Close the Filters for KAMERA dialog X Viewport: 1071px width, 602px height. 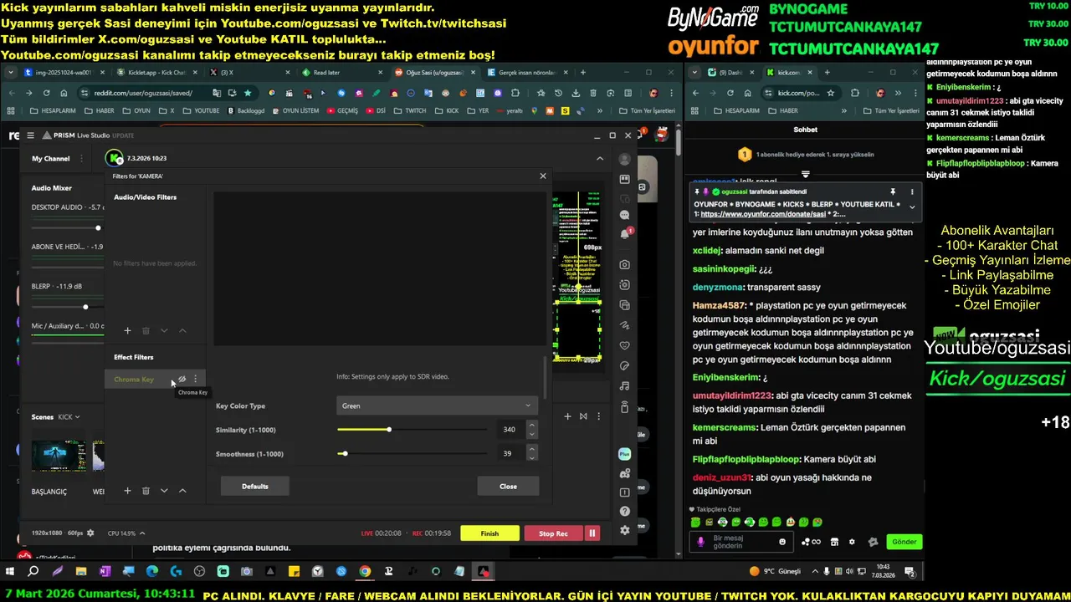click(543, 176)
